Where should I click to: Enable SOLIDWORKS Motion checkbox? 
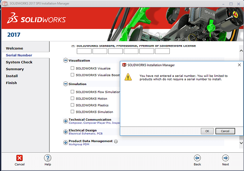(x=72, y=98)
